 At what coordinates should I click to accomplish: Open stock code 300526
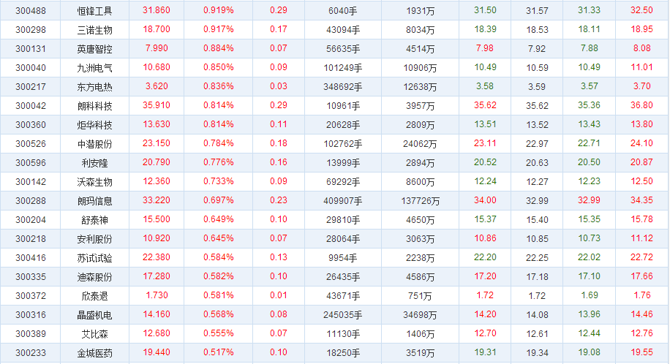30,144
